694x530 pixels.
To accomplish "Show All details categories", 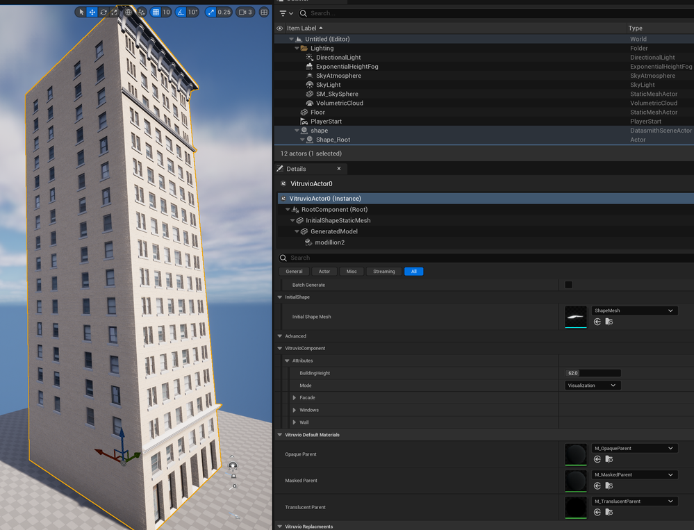I will 414,272.
